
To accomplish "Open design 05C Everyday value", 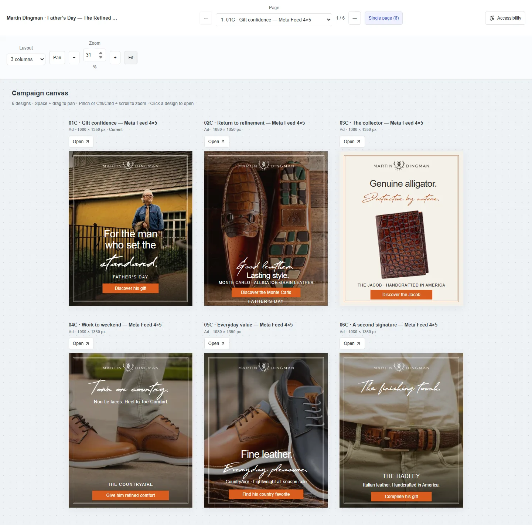I will 216,343.
